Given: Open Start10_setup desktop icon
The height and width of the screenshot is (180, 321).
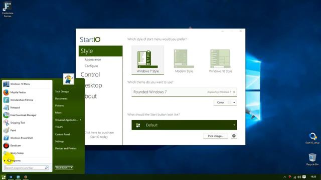Looking at the screenshot, I should (x=312, y=138).
